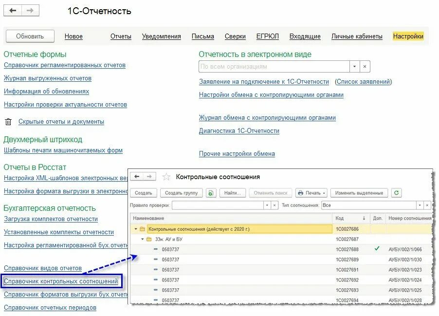Click folder icon of Контрольные соотношения group

coord(142,229)
